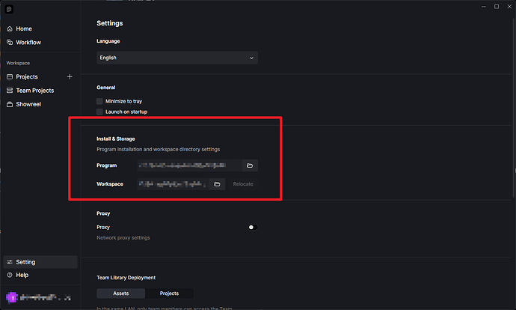Click the Program path field
Image resolution: width=516 pixels, height=310 pixels.
188,165
